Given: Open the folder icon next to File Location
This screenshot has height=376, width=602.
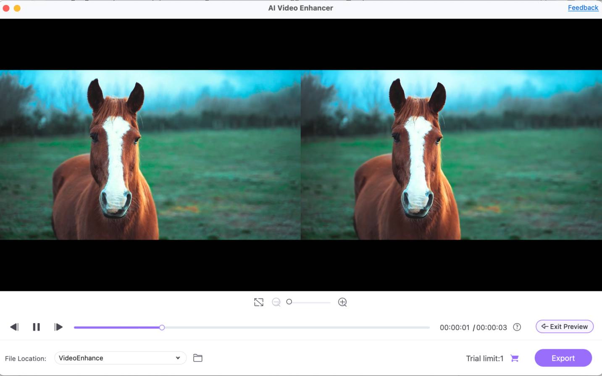Looking at the screenshot, I should 197,358.
